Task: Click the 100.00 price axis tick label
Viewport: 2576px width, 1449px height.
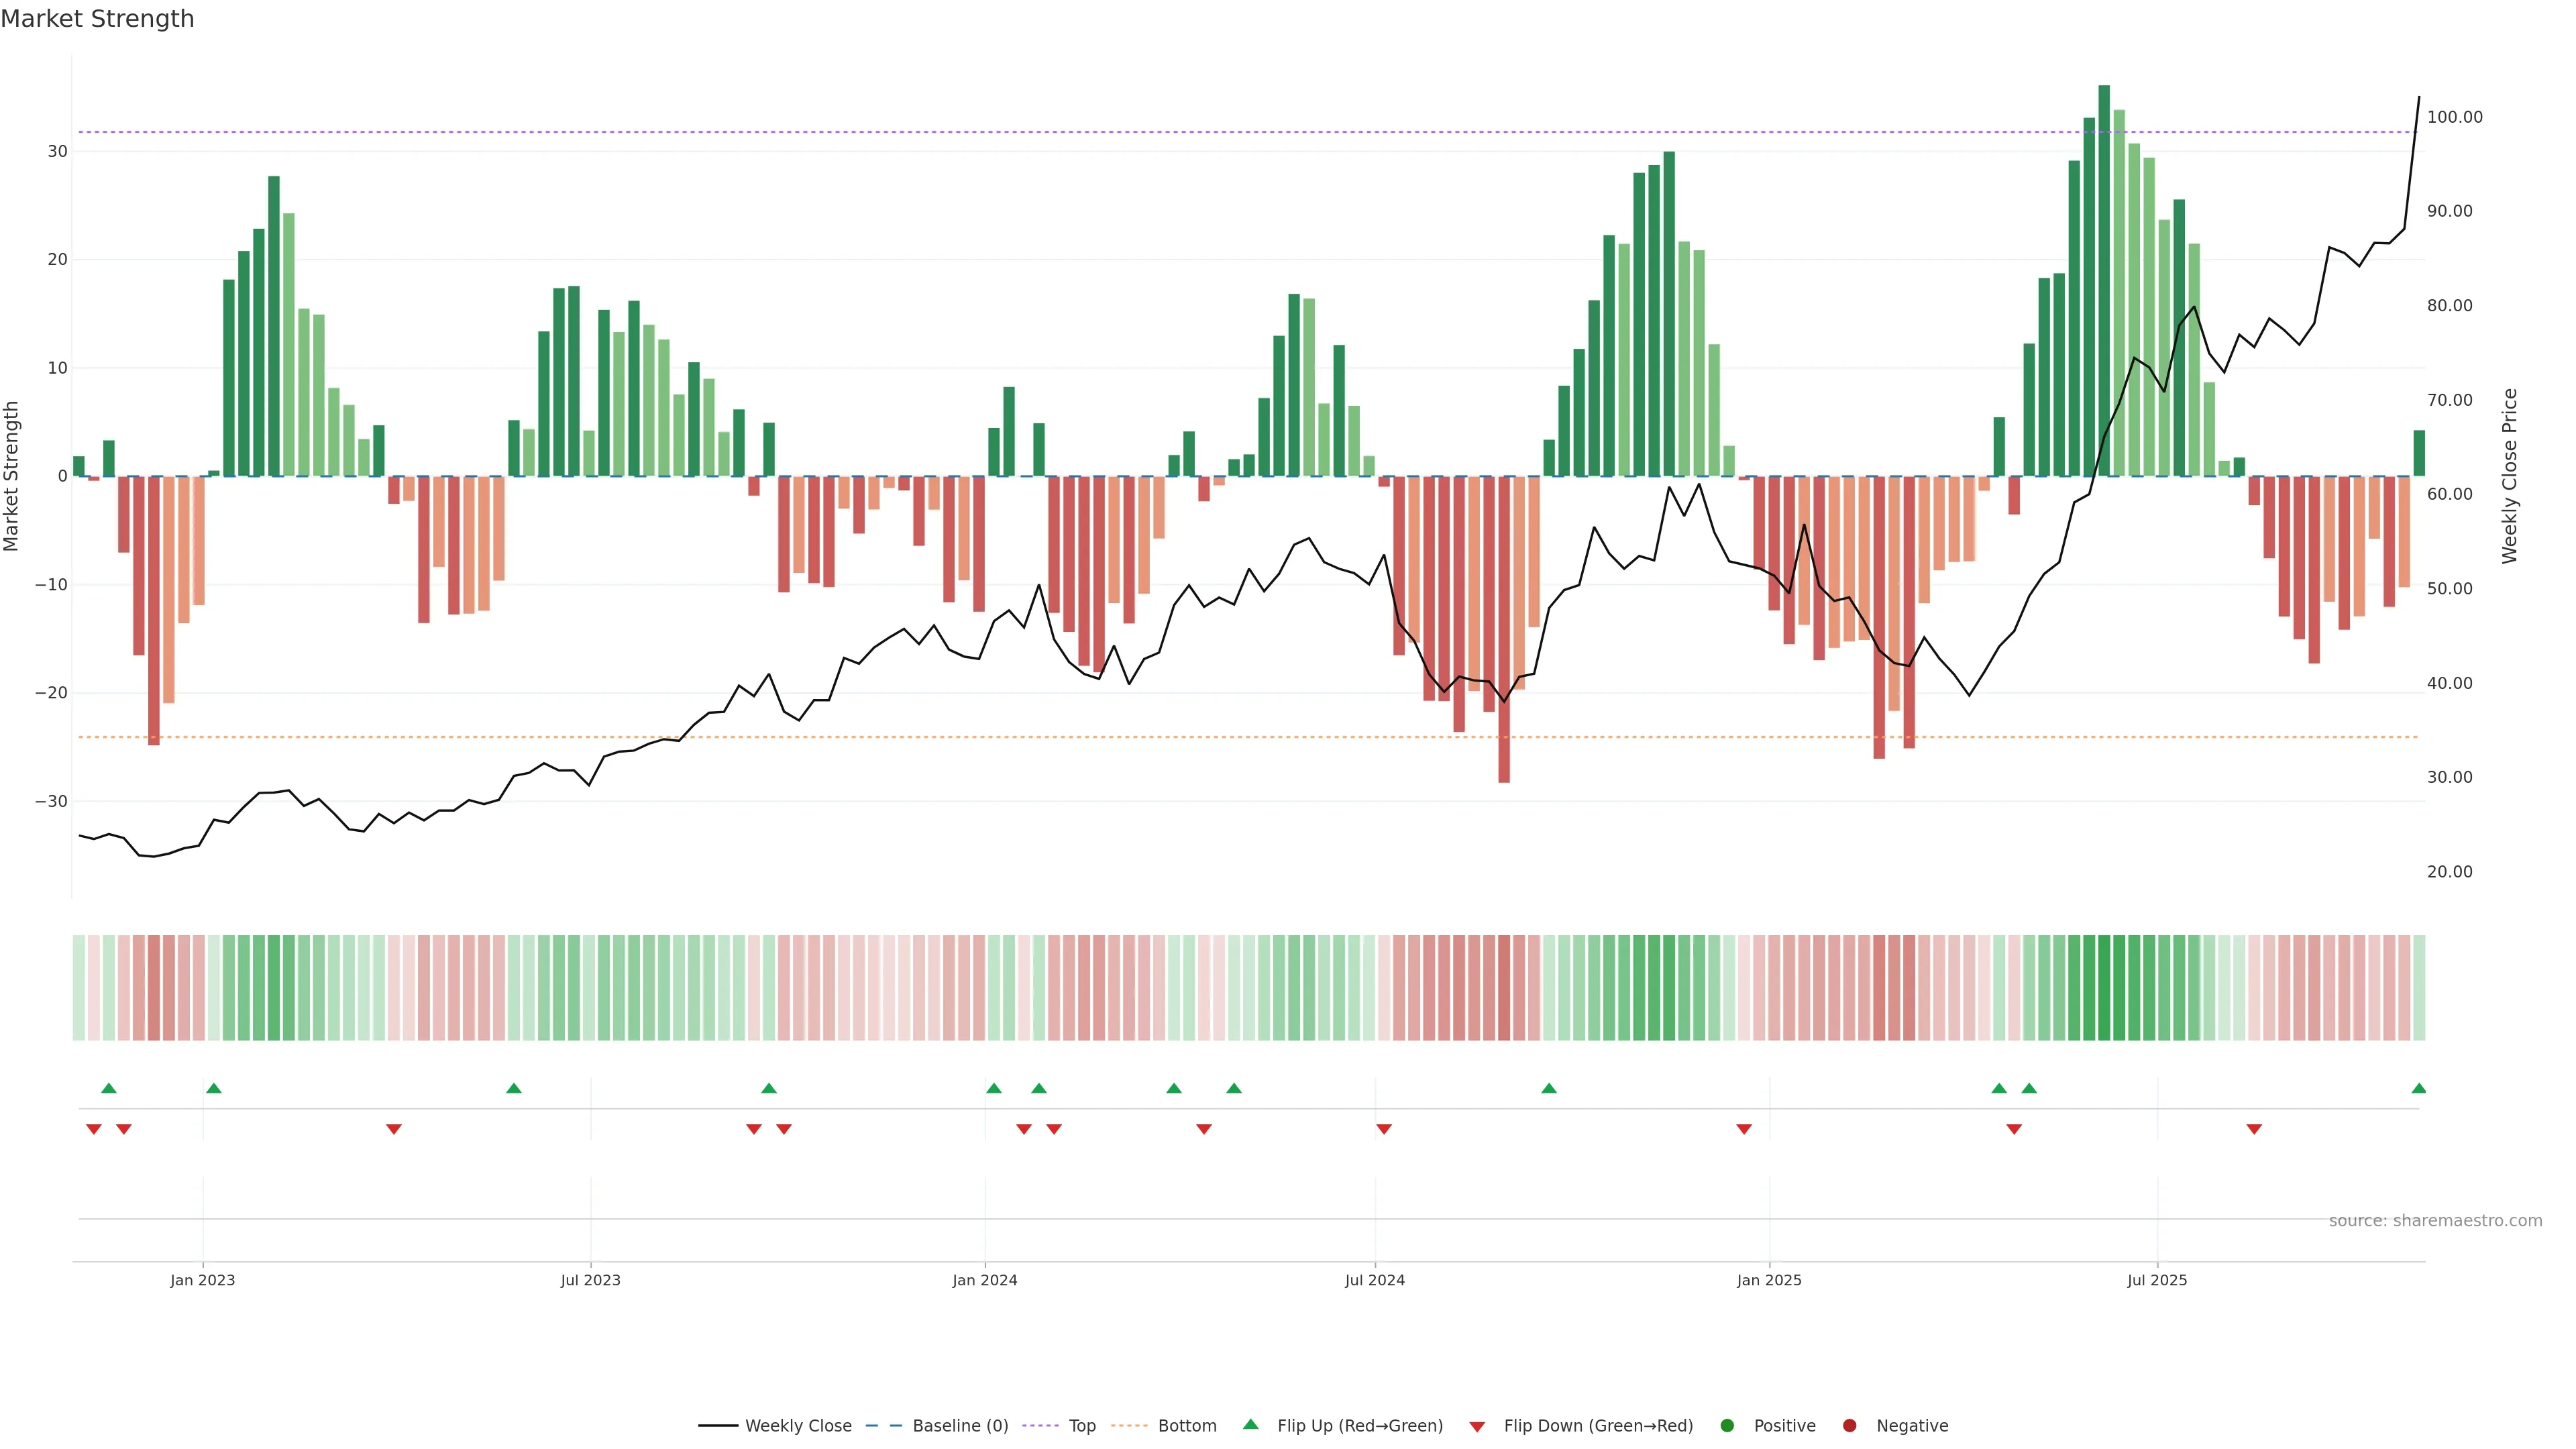Action: coord(2454,117)
